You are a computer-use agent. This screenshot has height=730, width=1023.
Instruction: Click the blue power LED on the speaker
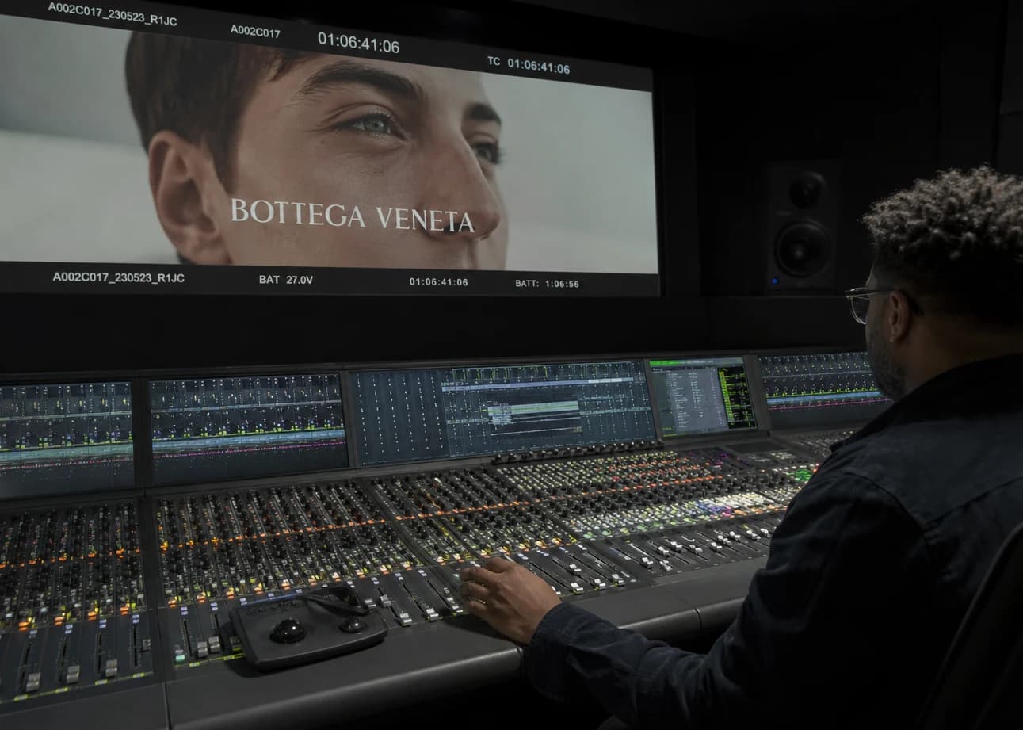[x=773, y=280]
